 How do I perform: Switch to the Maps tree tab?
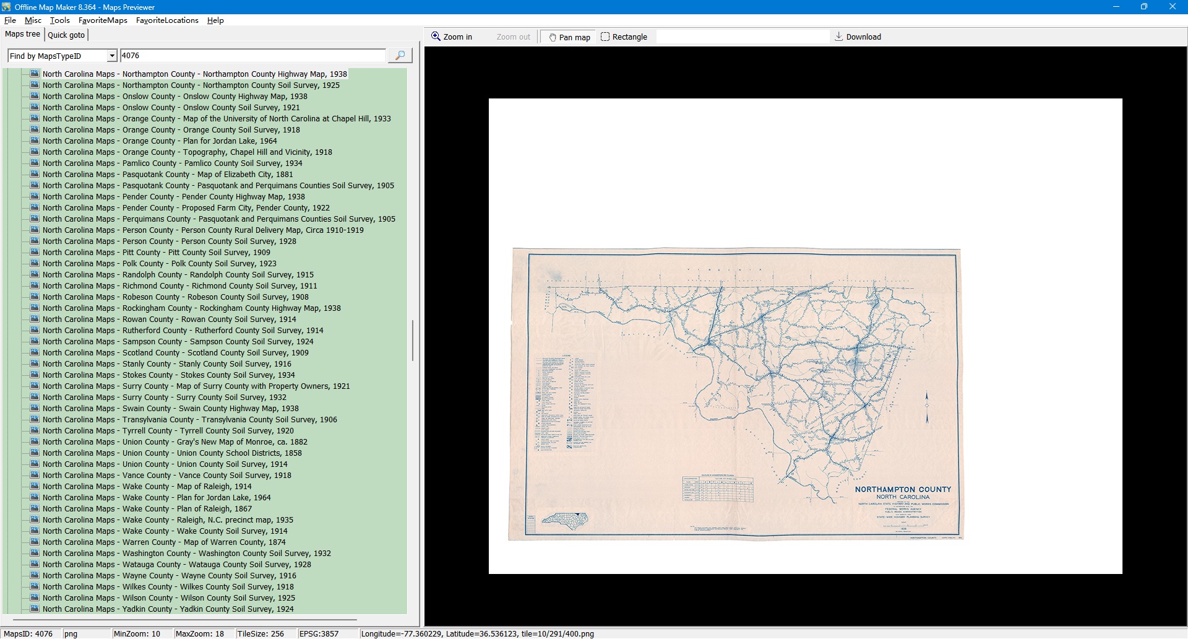coord(23,34)
